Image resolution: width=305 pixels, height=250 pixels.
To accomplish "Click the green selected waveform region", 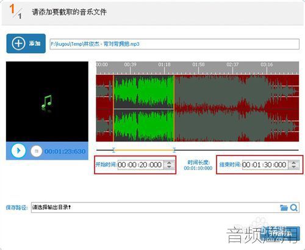I will pos(144,108).
